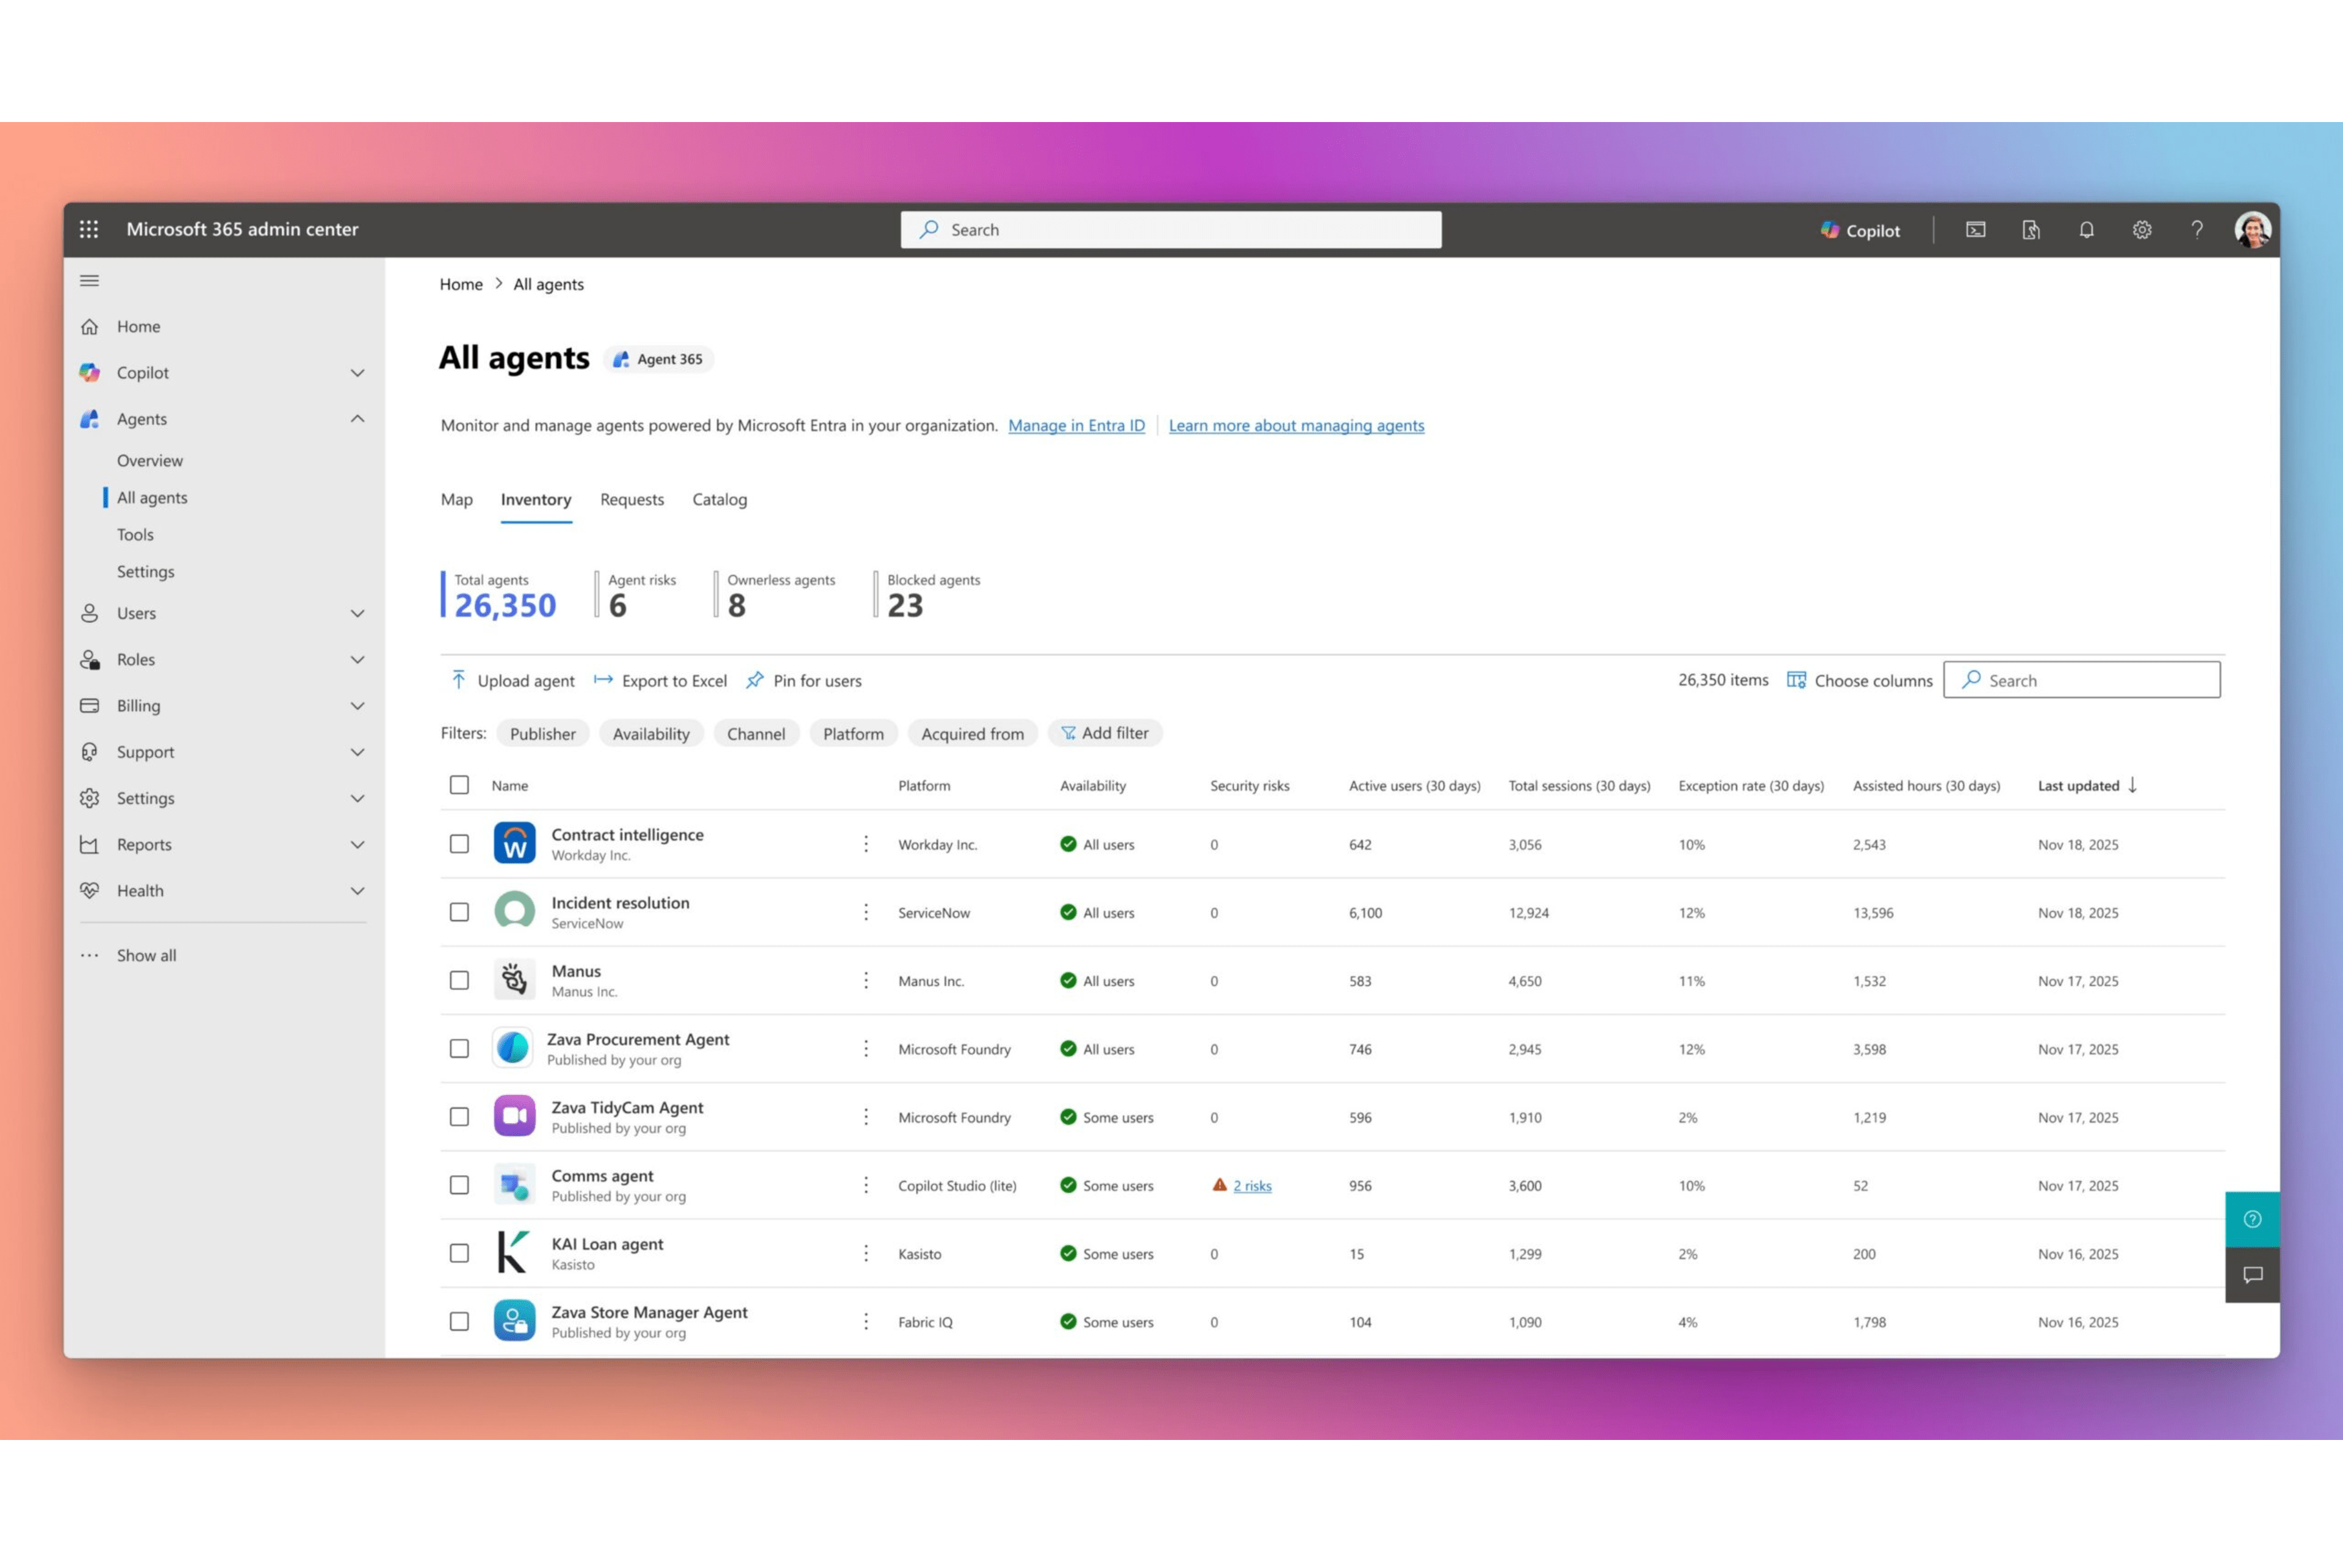Click Export to Excel

point(660,680)
